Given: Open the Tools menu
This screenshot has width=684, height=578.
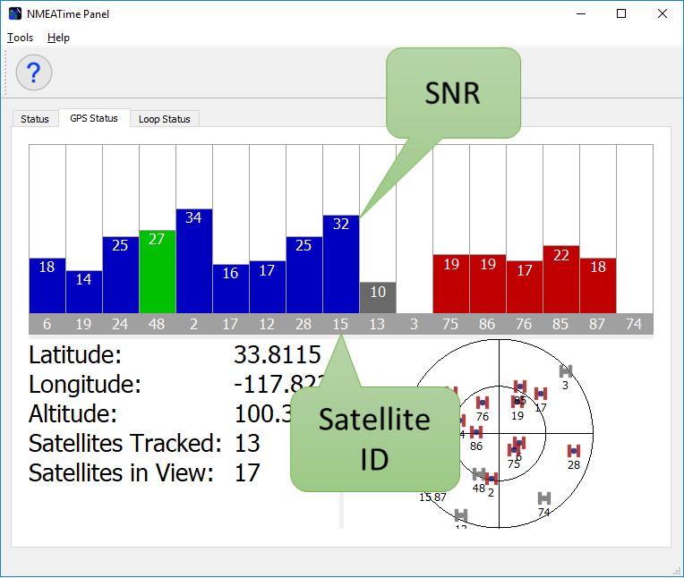Looking at the screenshot, I should 20,38.
